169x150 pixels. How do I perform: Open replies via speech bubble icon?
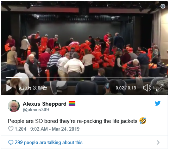point(11,142)
